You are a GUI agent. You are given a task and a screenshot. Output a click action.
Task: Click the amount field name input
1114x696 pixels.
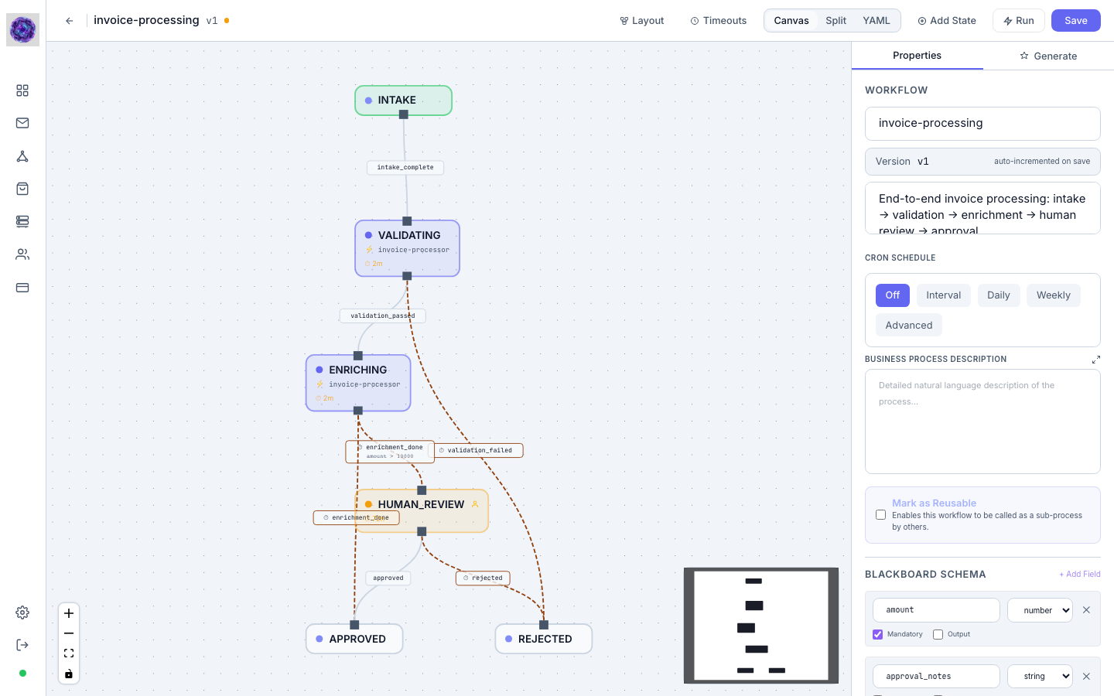[x=936, y=610]
